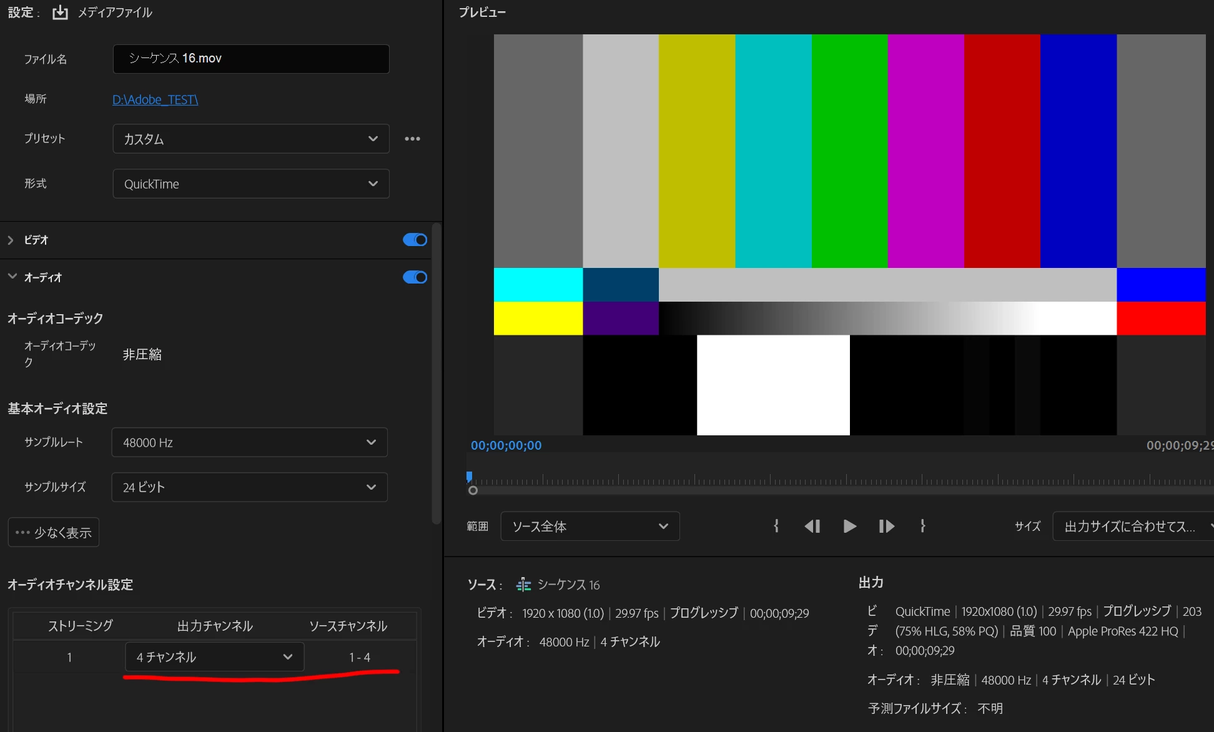Open the D:\Adobe_TEST\ location link
The width and height of the screenshot is (1214, 732).
pyautogui.click(x=155, y=99)
